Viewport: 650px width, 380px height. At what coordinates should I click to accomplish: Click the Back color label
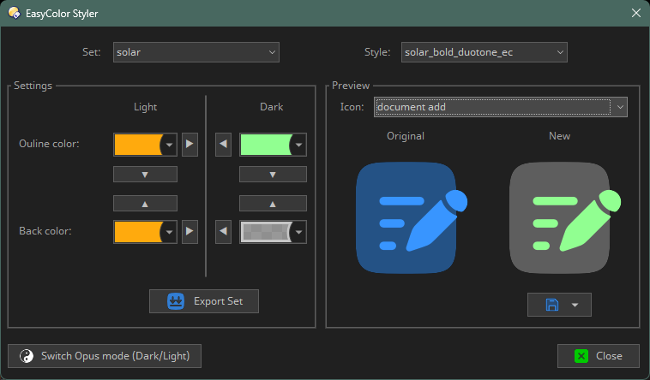coord(45,231)
